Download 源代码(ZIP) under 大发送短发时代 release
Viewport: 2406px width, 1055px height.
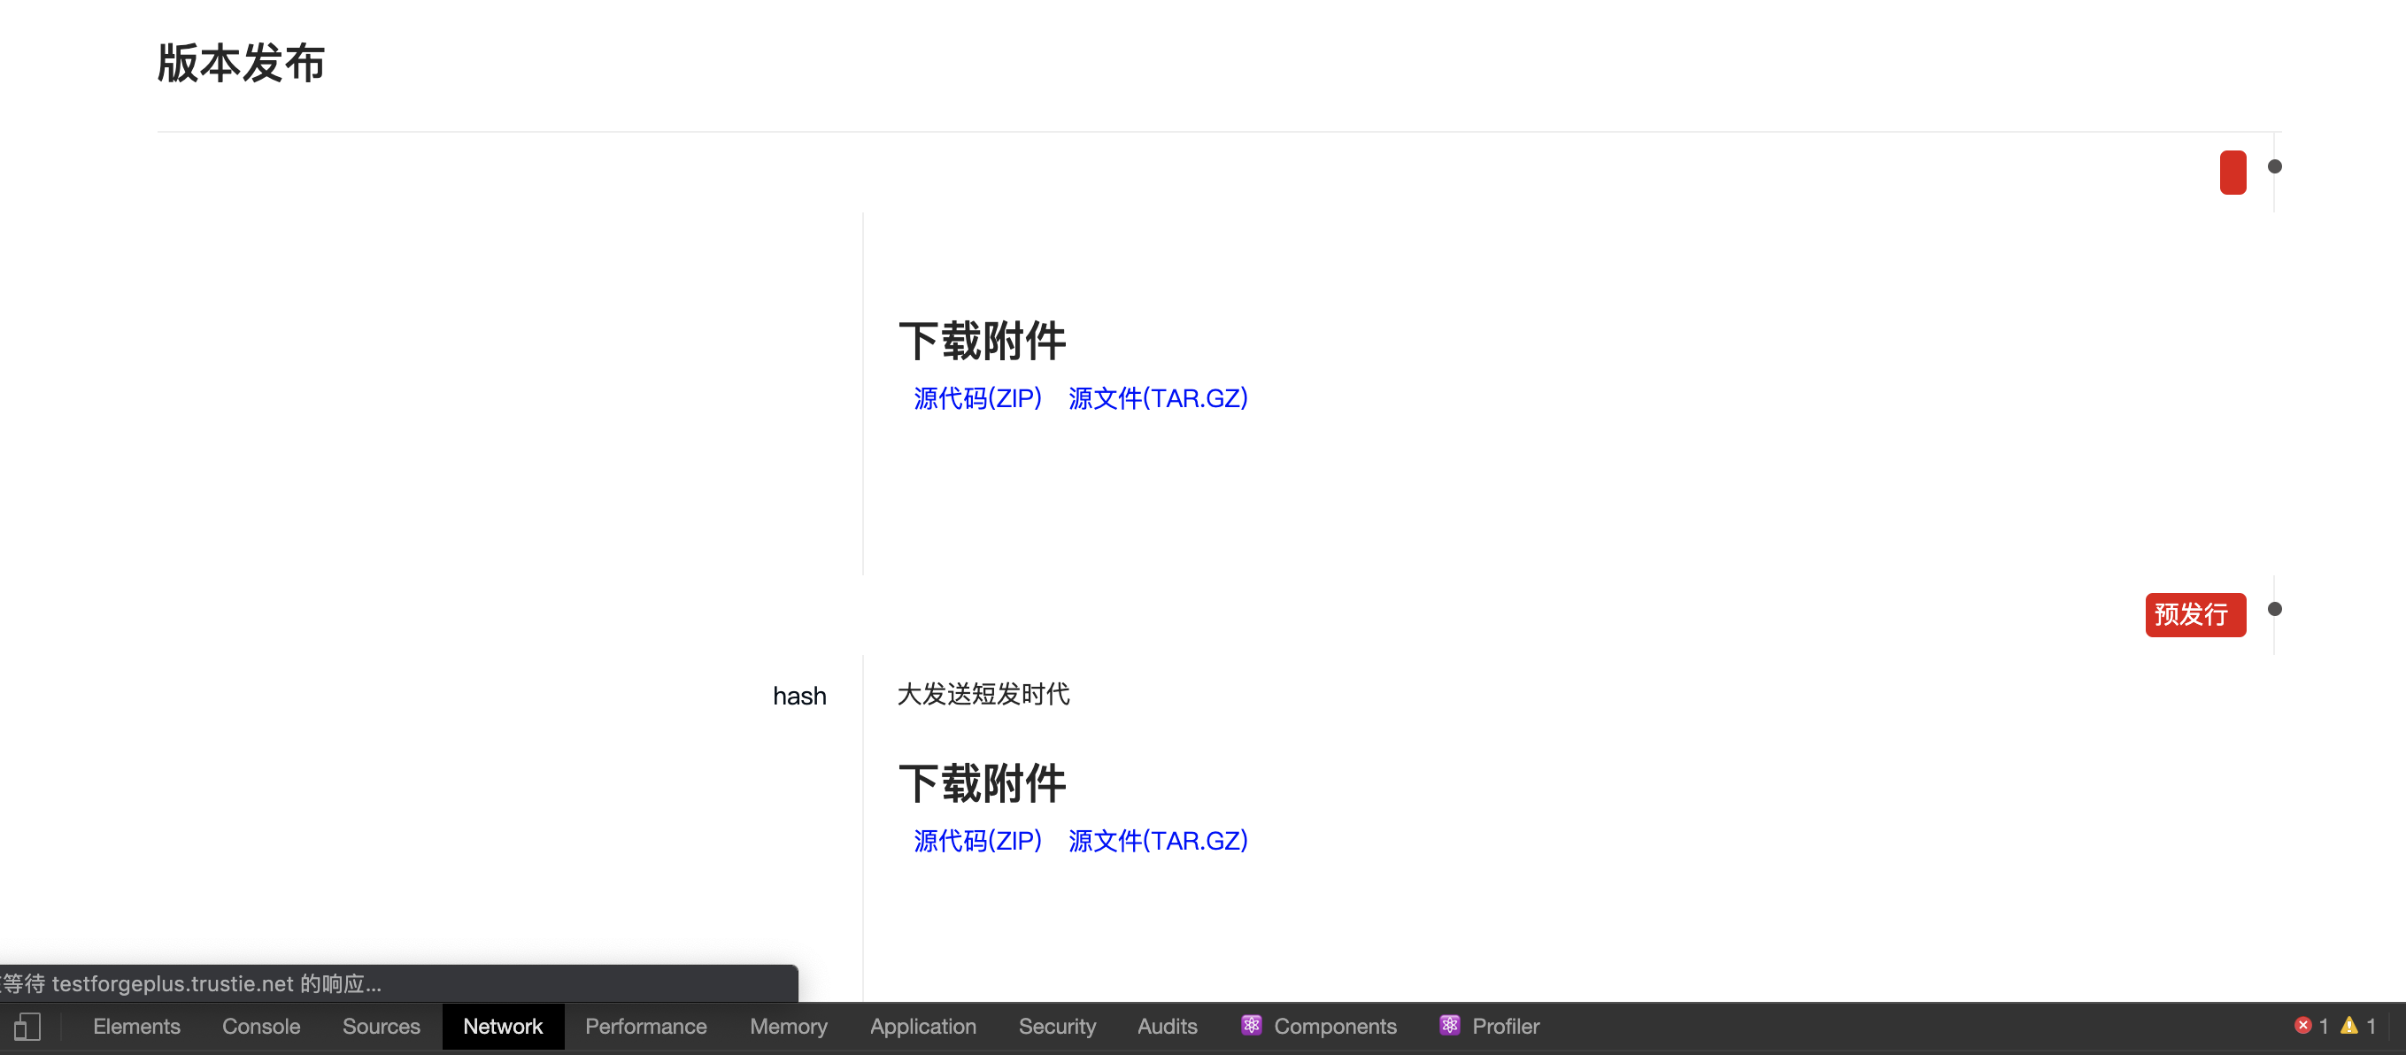[x=977, y=841]
